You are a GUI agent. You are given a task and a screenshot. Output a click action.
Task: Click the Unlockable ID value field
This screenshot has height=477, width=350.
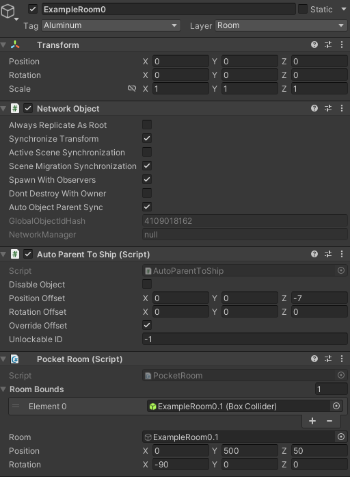coord(245,339)
